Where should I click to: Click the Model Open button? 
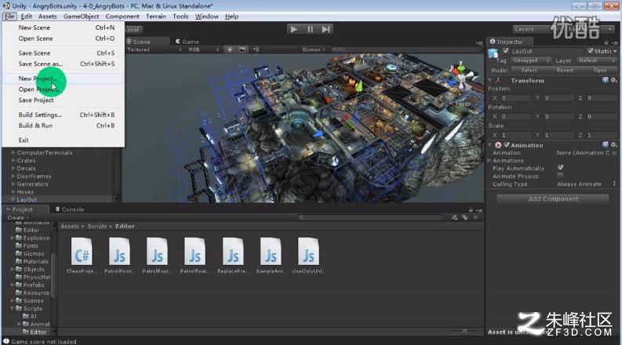point(600,70)
